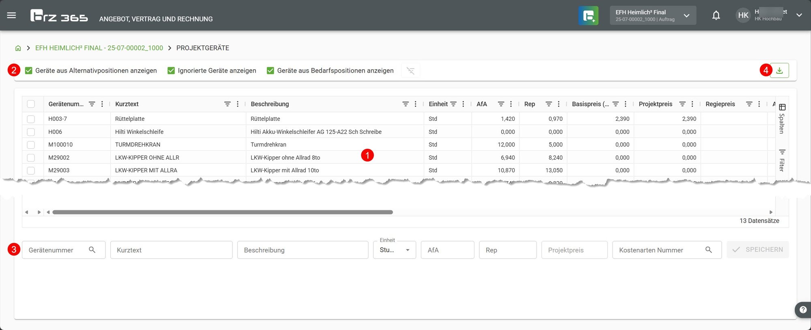The width and height of the screenshot is (811, 330).
Task: Expand the user account menu chevron
Action: 799,15
